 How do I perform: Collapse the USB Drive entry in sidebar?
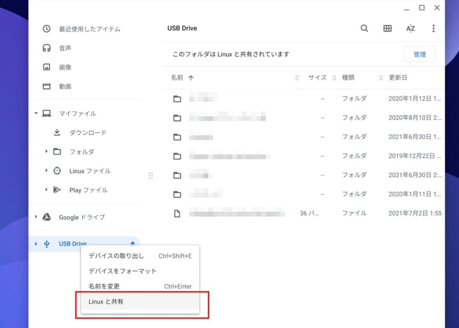132,243
